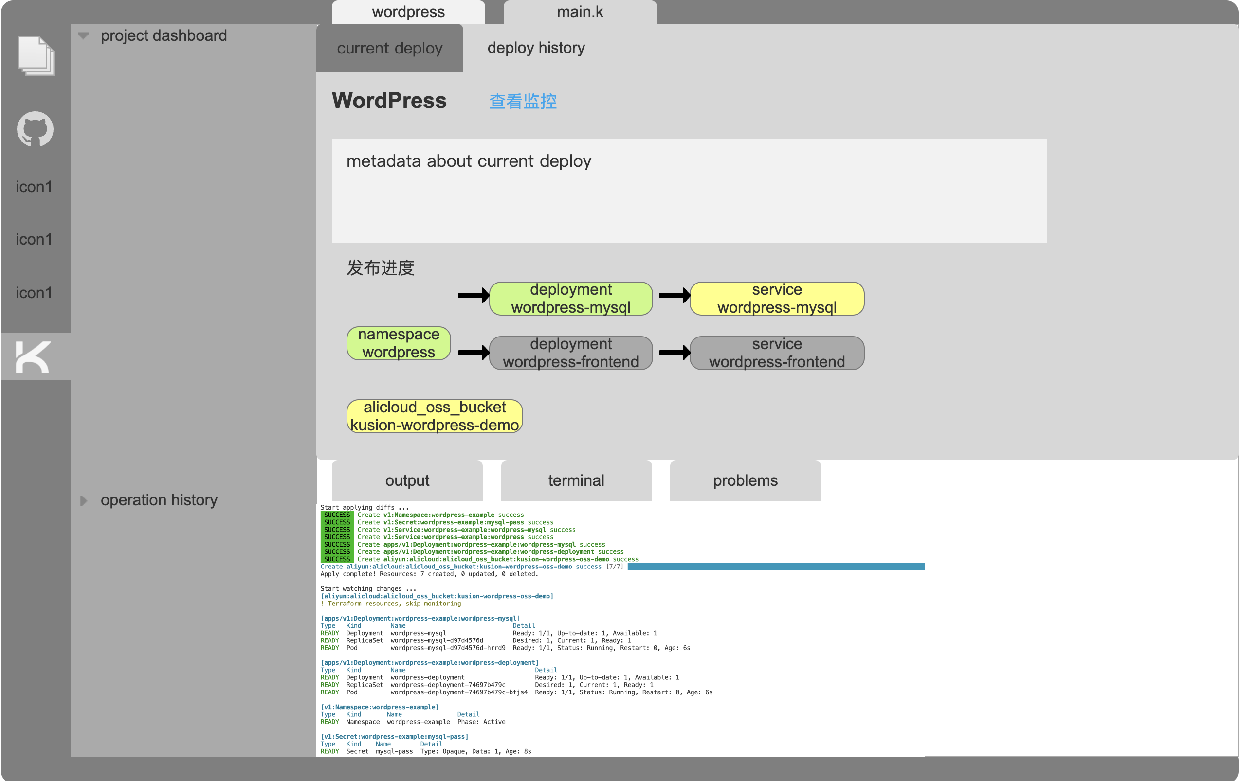1241x781 pixels.
Task: Select the alicloud_oss_bucket kusion-wordpress-demo node
Action: (x=435, y=416)
